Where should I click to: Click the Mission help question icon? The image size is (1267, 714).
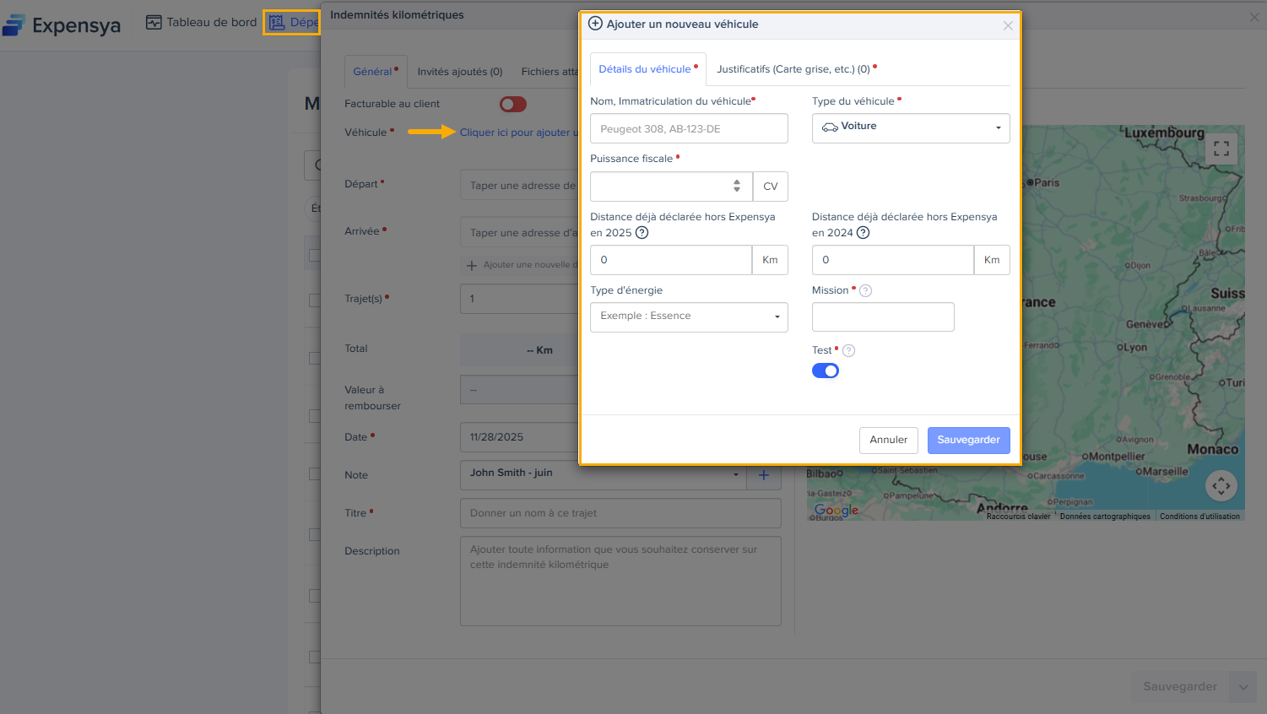click(865, 291)
